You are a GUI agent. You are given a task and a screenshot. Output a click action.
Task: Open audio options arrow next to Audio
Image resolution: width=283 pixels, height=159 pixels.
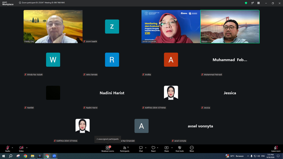pos(12,148)
